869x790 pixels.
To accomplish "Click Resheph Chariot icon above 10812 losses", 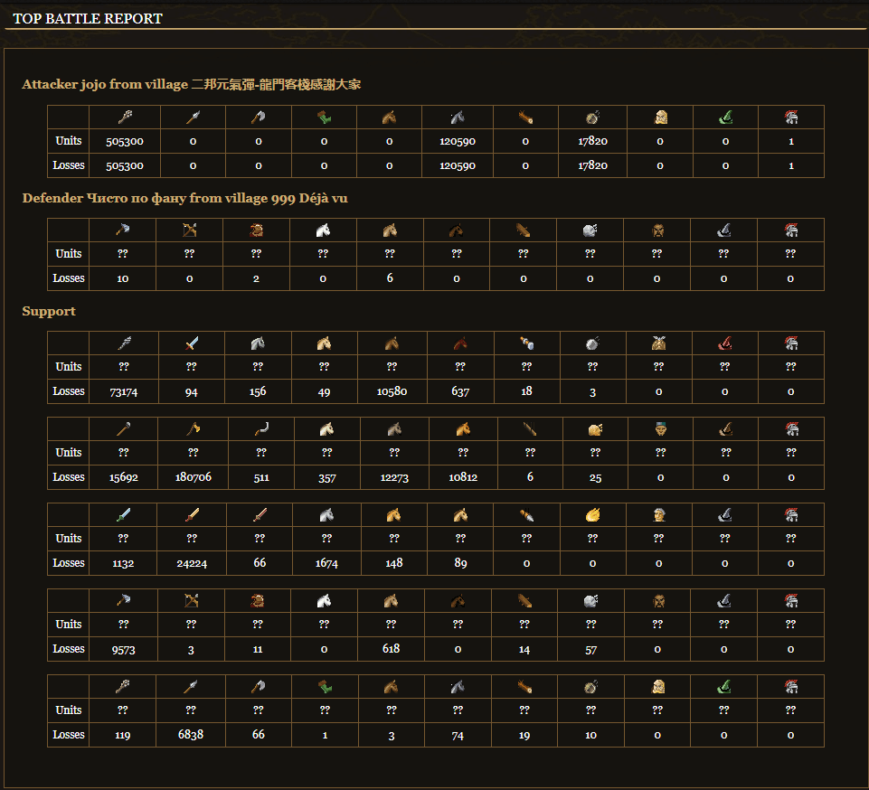I will click(x=463, y=428).
